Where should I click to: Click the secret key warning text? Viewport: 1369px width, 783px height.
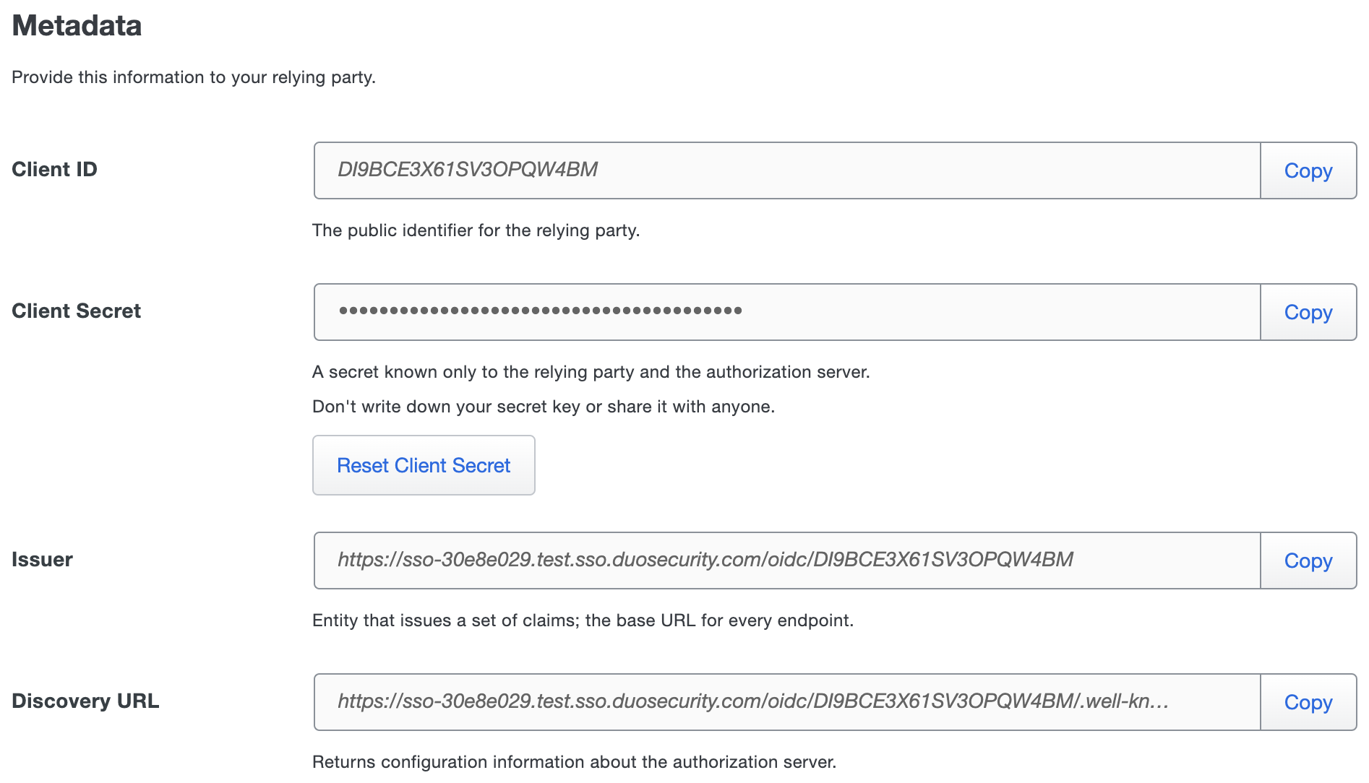pos(543,407)
